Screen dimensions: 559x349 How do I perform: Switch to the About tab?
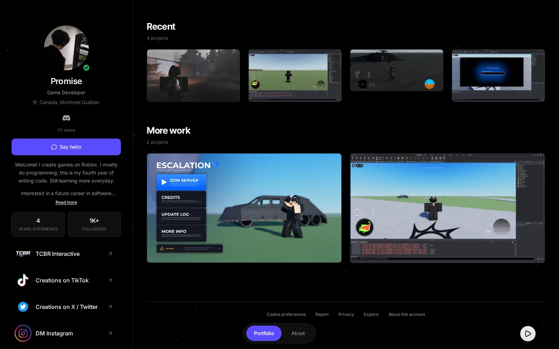click(x=298, y=333)
